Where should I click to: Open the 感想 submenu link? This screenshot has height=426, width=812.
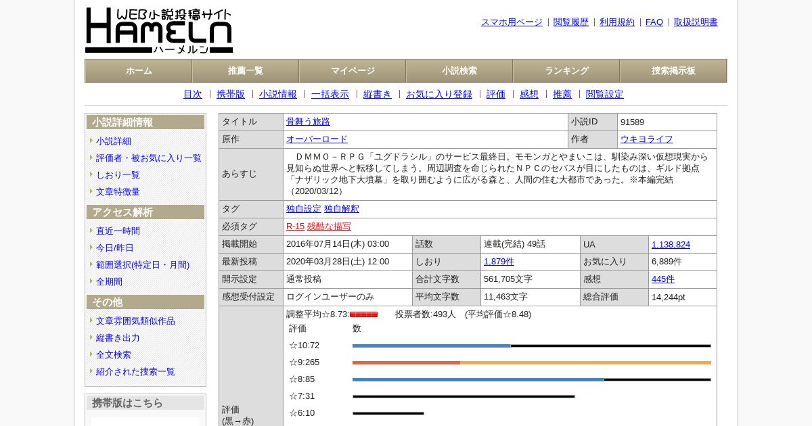coord(529,95)
